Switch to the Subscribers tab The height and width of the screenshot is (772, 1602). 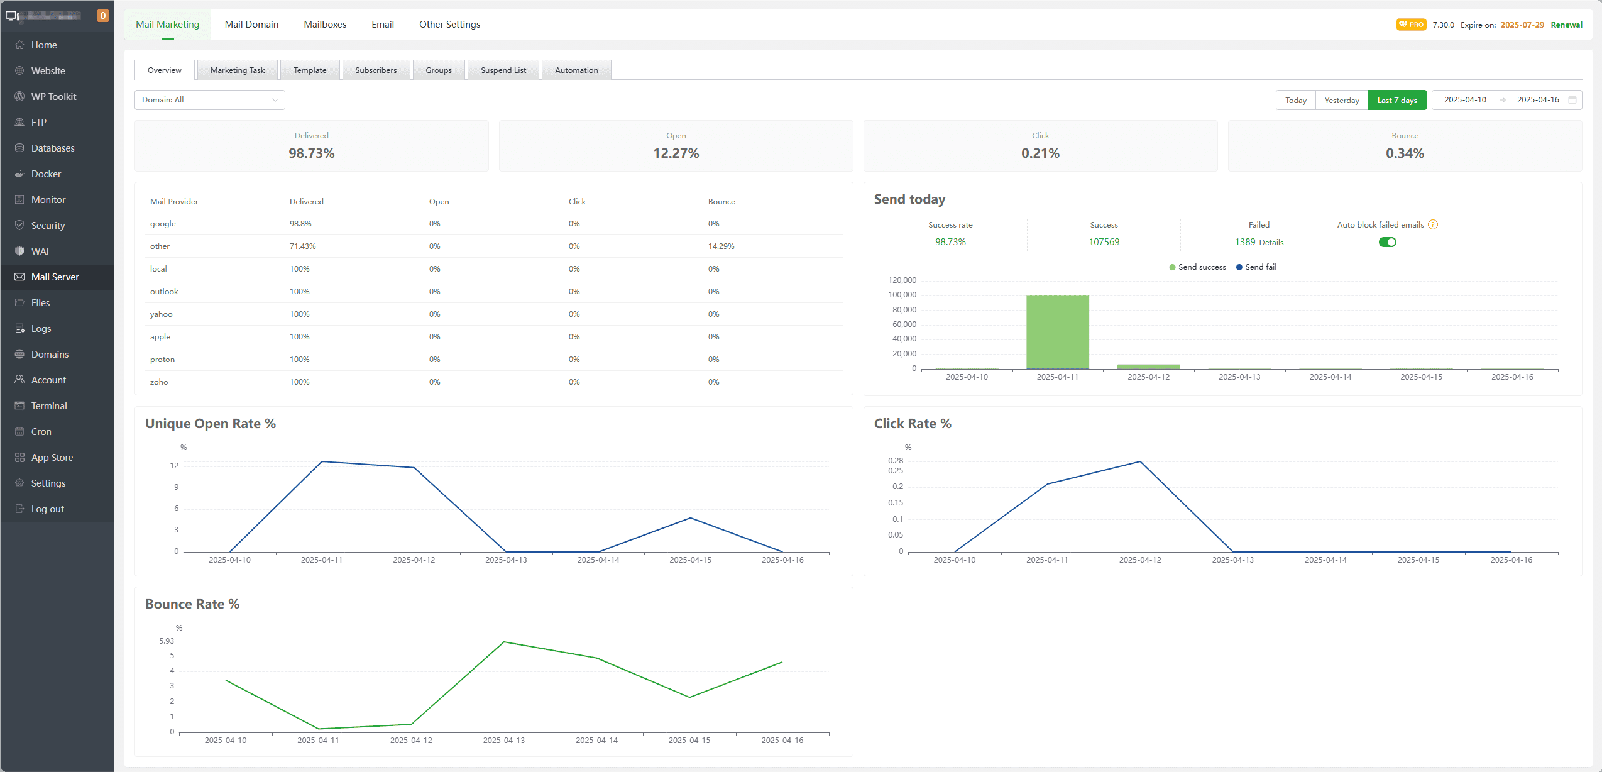pos(376,70)
